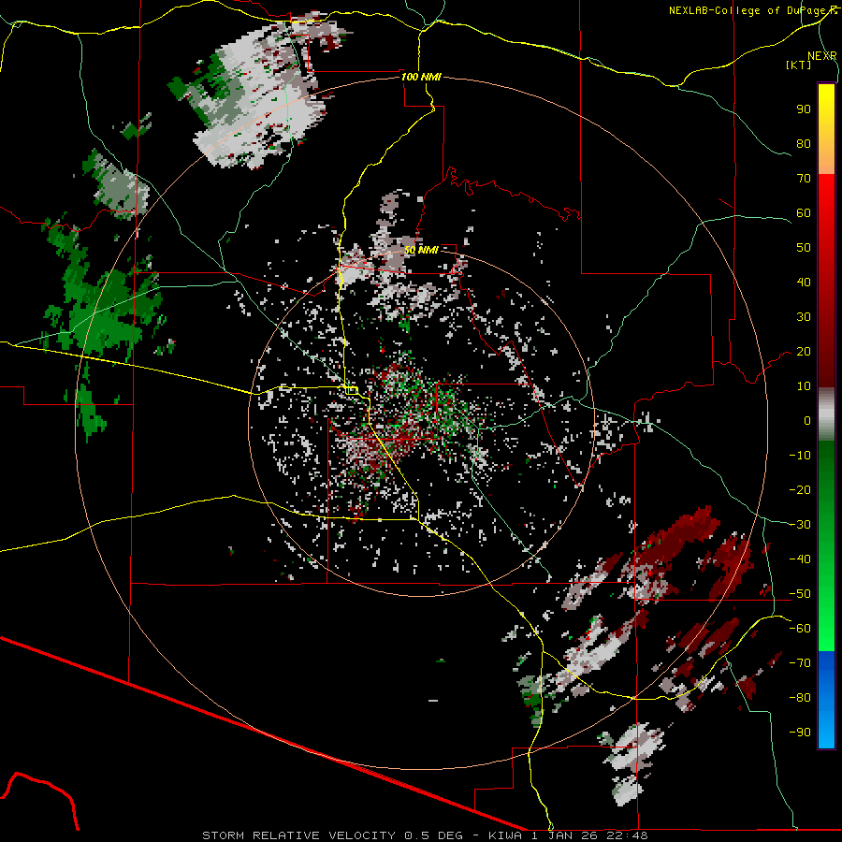842x842 pixels.
Task: Click the "100 NMI" range ring label
Action: coord(421,77)
